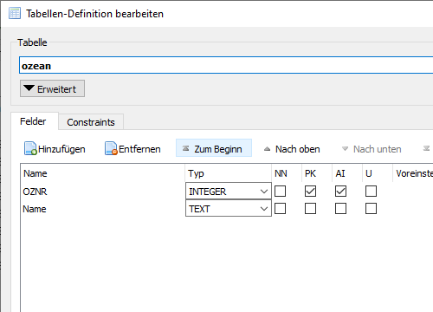This screenshot has width=433, height=312.
Task: Enable NN checkbox for Name field
Action: 280,208
